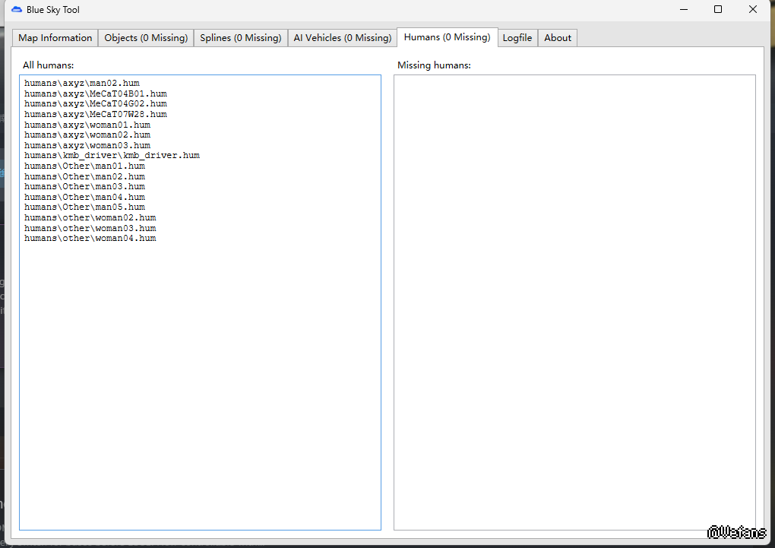Switch to the Map Information tab
Viewport: 775px width, 548px height.
click(x=55, y=38)
